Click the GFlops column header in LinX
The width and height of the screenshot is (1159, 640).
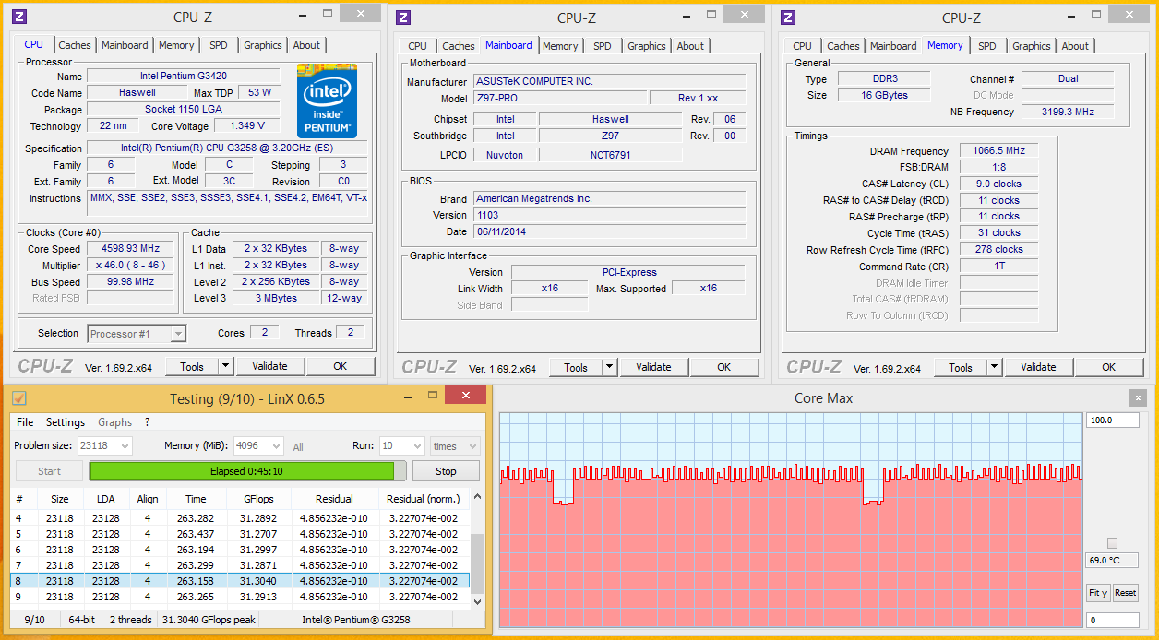[258, 499]
